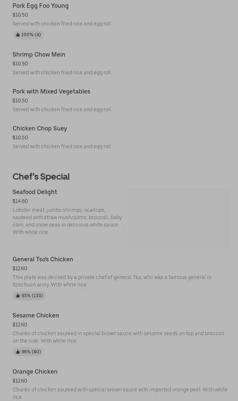Select the Pork Egg Foo Young item

coord(41,6)
